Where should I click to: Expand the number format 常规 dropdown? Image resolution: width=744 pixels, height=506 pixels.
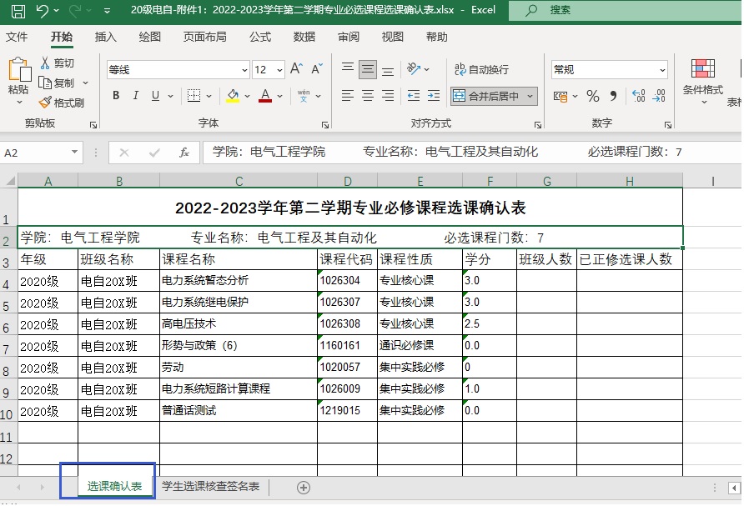pos(663,70)
